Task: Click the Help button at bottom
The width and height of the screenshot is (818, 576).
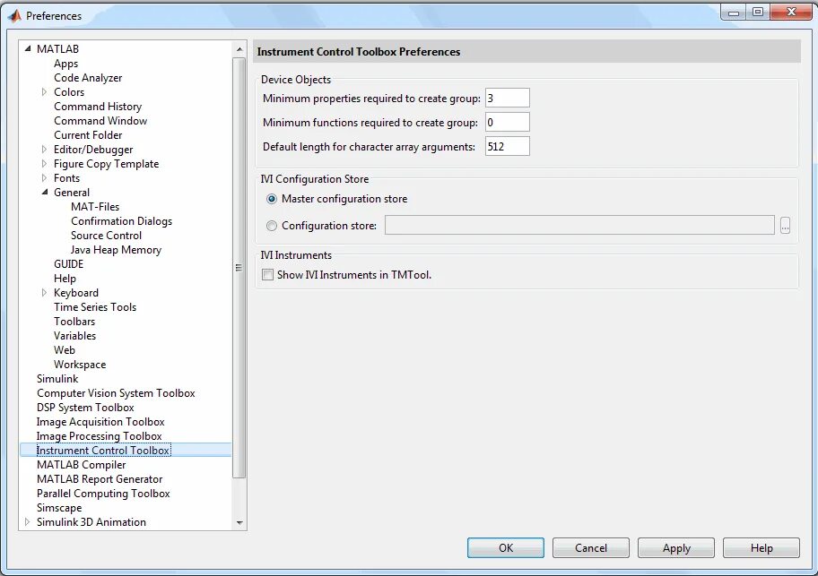Action: (x=761, y=548)
